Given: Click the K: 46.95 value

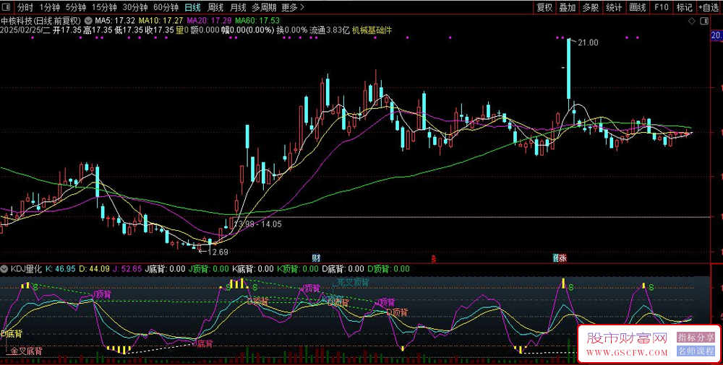Looking at the screenshot, I should pos(61,268).
